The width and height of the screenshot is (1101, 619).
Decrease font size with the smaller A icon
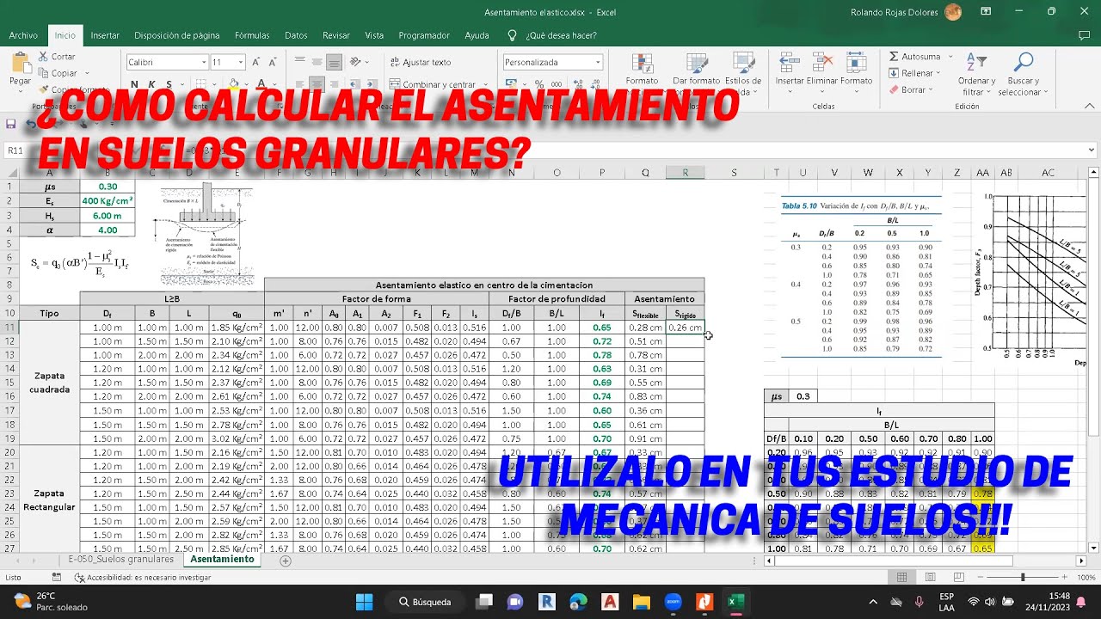point(272,62)
